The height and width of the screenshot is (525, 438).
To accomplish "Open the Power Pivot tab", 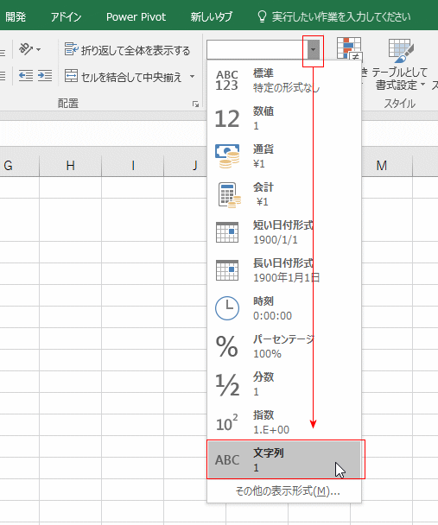I will pyautogui.click(x=136, y=16).
